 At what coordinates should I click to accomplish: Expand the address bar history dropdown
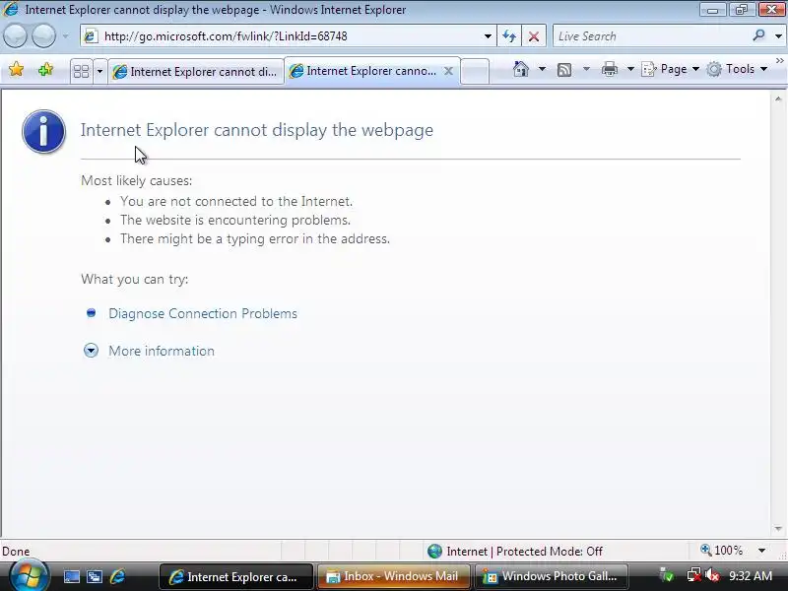pos(488,36)
